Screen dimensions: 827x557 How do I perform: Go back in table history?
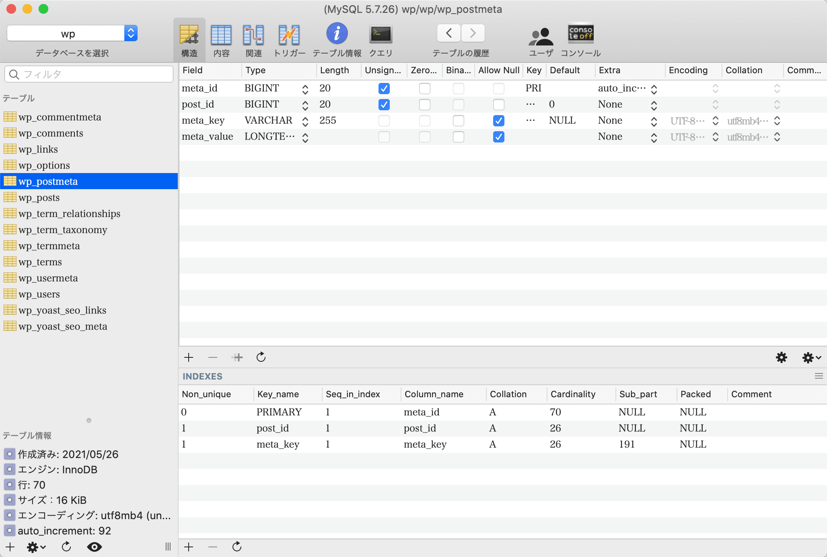(449, 33)
